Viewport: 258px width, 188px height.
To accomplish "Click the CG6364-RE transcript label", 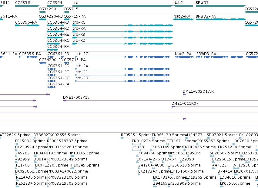I will (58, 35).
